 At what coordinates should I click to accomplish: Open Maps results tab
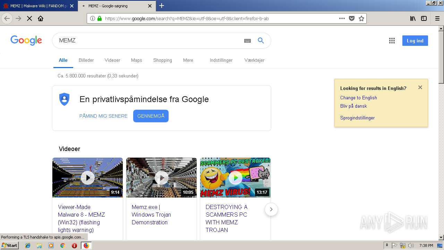tap(137, 60)
